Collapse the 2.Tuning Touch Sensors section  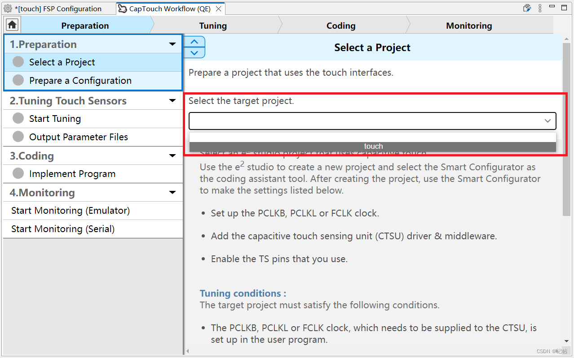pyautogui.click(x=172, y=101)
